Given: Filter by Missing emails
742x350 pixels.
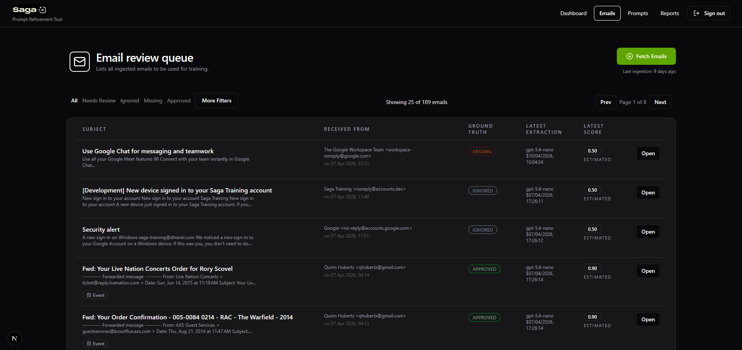Looking at the screenshot, I should (x=153, y=100).
